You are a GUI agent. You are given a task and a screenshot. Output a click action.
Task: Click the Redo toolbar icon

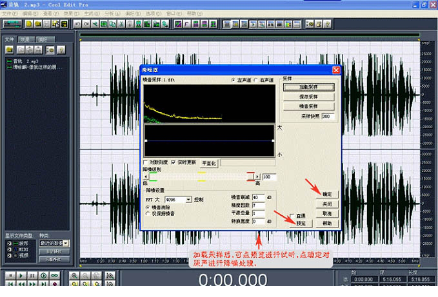[86, 24]
